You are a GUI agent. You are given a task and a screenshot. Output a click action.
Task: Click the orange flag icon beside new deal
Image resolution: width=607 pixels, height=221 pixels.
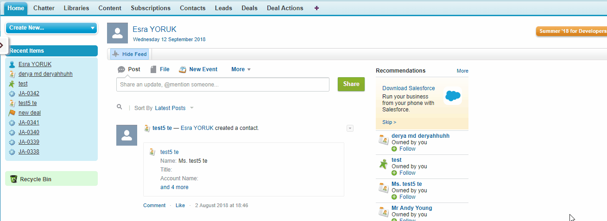(12, 113)
